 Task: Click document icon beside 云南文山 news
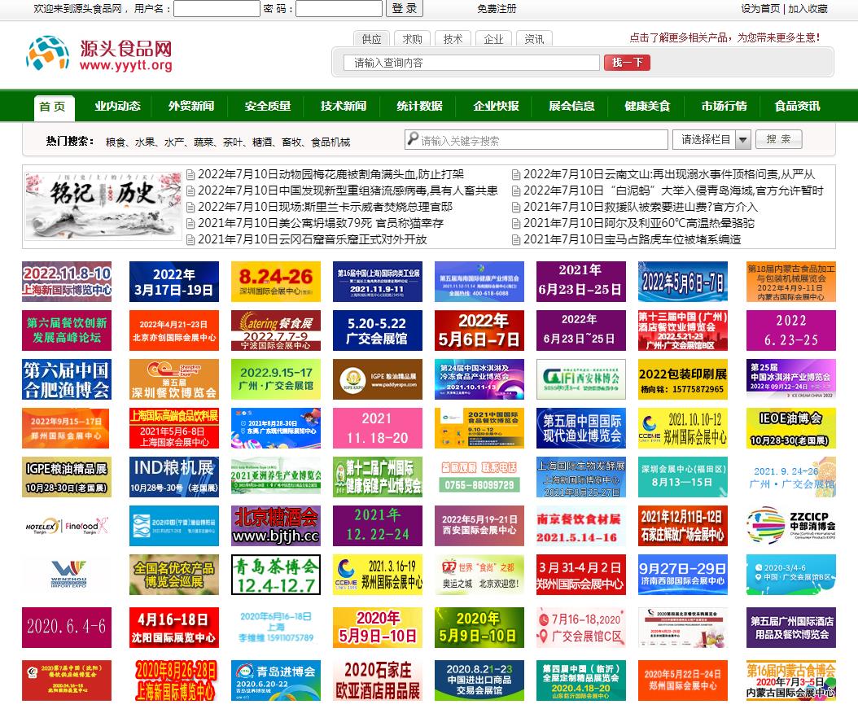(x=515, y=174)
